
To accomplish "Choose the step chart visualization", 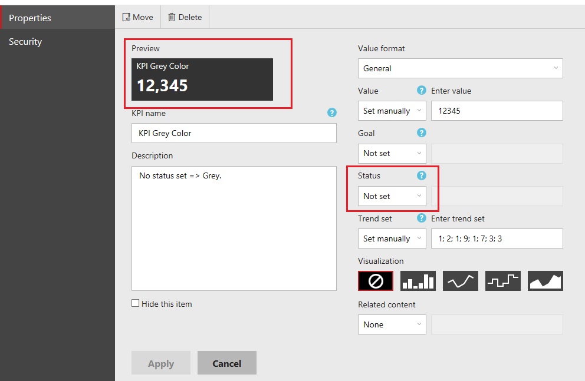I will [x=503, y=281].
